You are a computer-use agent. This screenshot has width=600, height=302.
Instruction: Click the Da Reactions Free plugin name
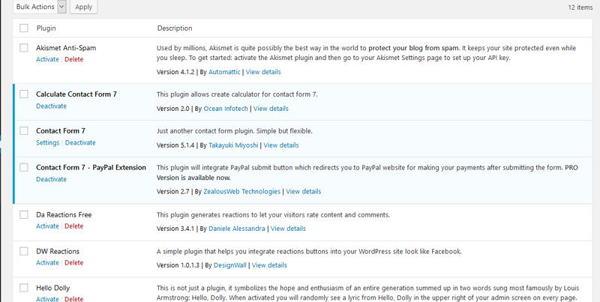pos(64,215)
